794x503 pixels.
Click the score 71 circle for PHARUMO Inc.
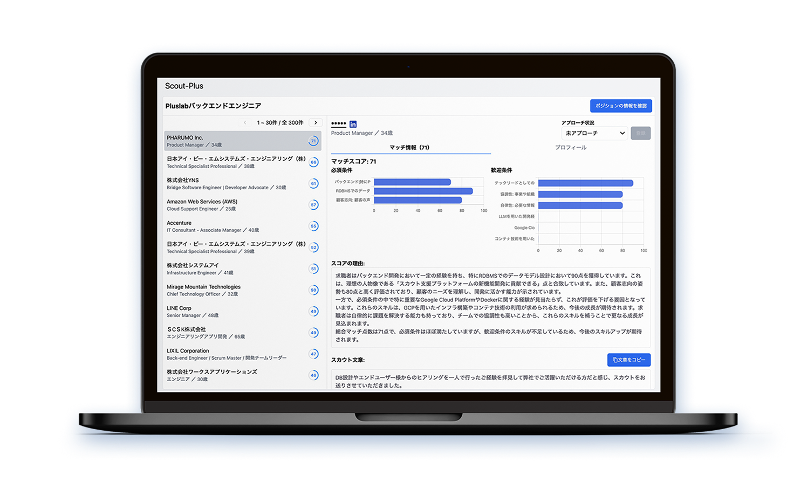(x=313, y=141)
